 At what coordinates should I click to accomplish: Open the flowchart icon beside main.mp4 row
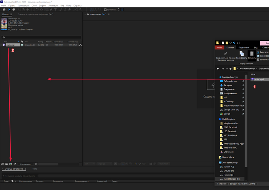point(80,45)
